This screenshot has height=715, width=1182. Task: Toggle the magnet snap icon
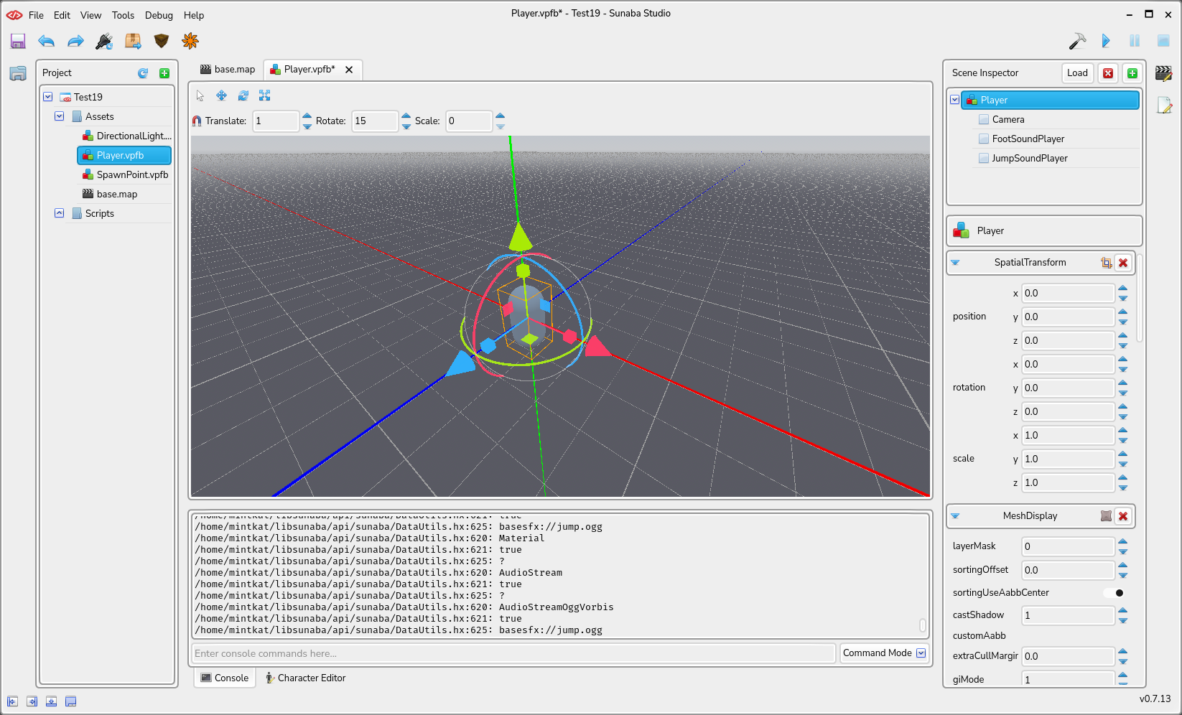[197, 121]
